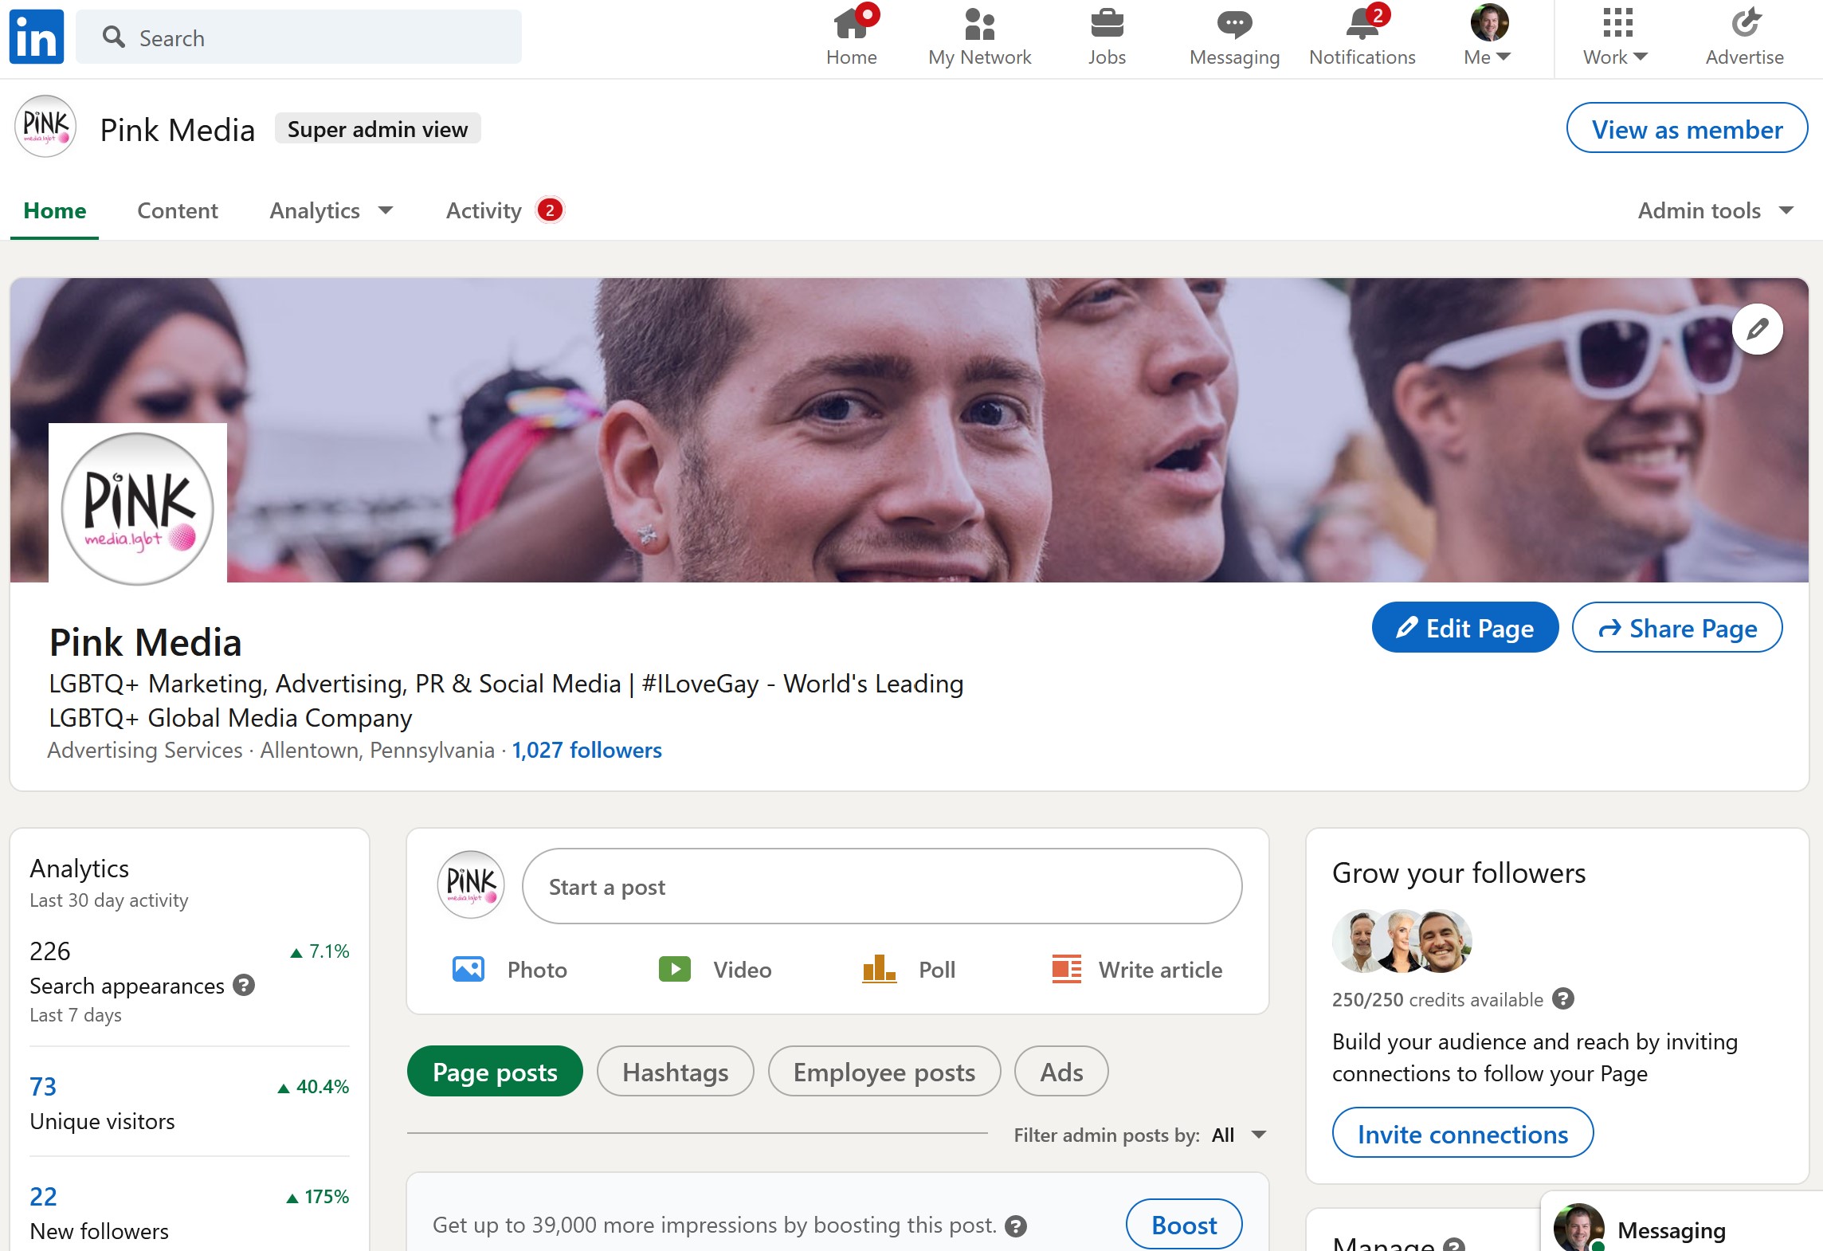
Task: Open the Activity tab
Action: point(484,210)
